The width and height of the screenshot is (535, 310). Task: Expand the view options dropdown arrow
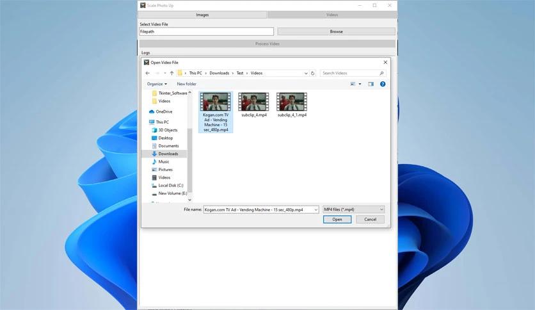[x=360, y=84]
